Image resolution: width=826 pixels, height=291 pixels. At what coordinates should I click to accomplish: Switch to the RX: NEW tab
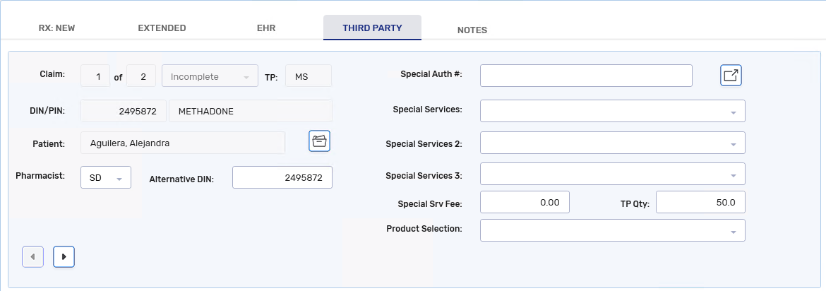click(56, 28)
